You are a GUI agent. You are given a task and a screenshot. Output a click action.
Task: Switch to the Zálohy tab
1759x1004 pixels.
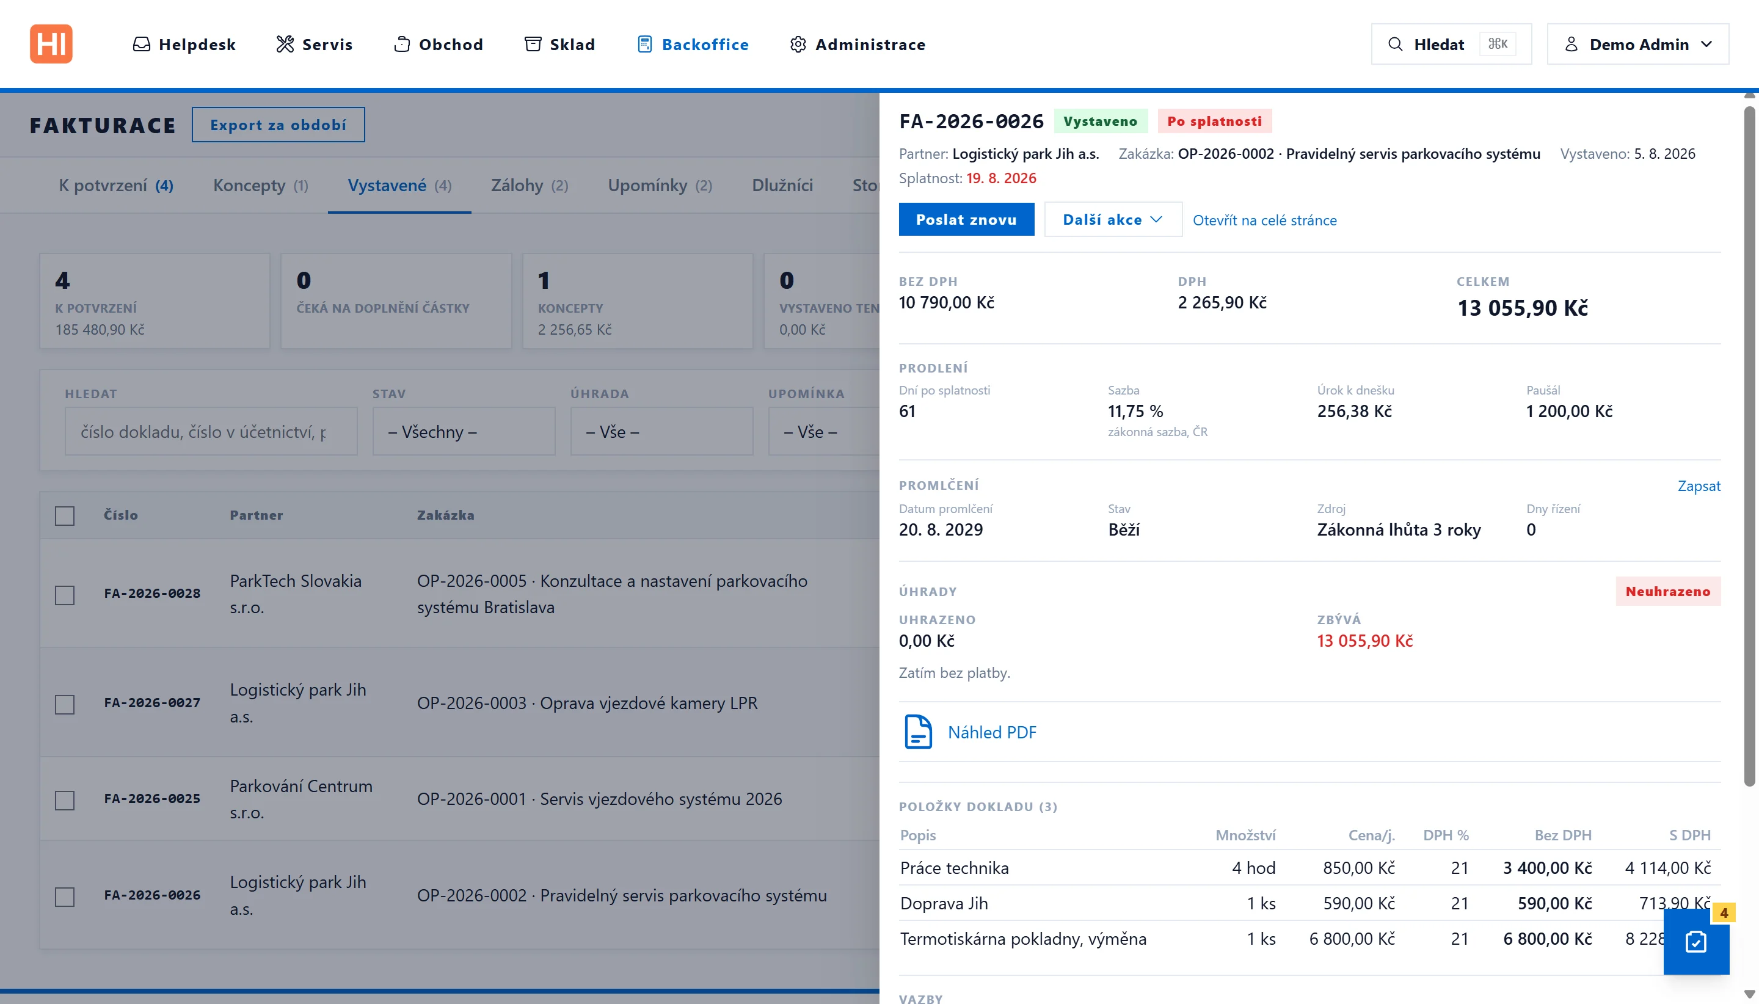click(x=529, y=186)
